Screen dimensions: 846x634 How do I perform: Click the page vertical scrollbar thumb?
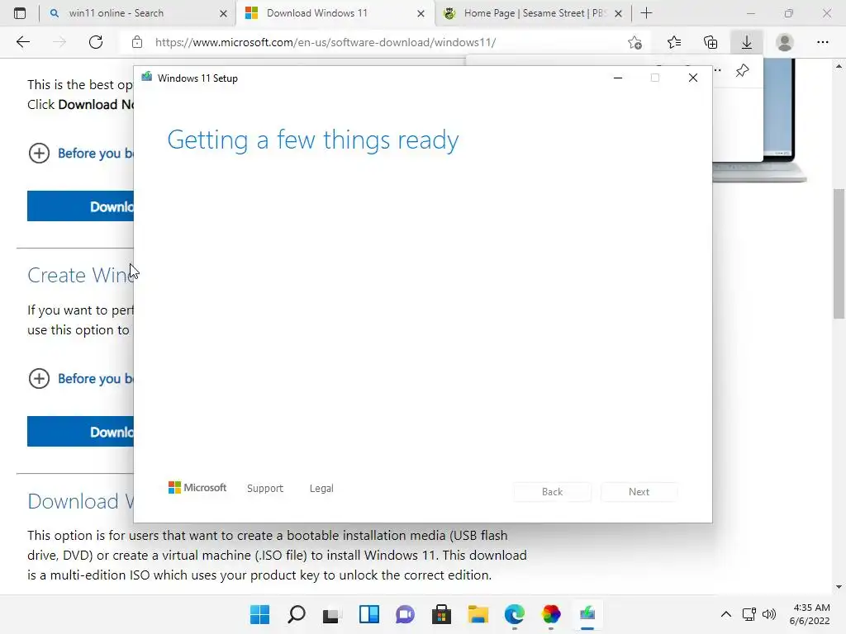point(839,253)
